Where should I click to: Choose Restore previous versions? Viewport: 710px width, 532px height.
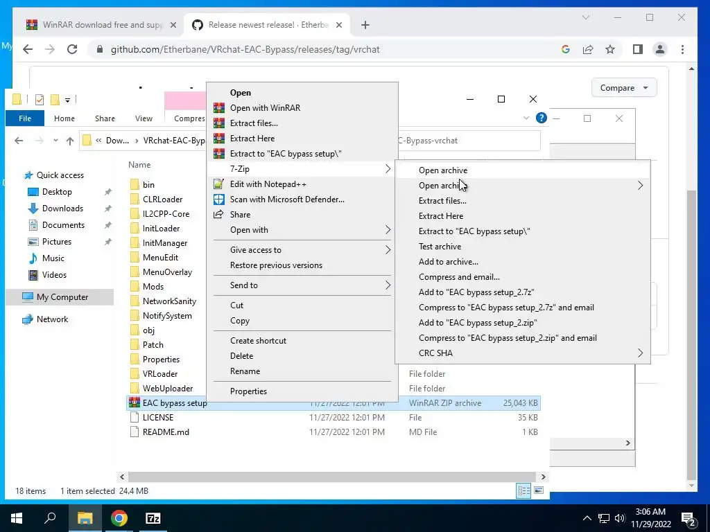(x=302, y=265)
